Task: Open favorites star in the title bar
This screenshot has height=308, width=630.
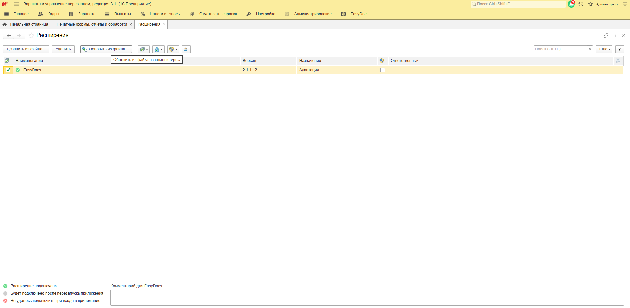Action: pos(590,4)
